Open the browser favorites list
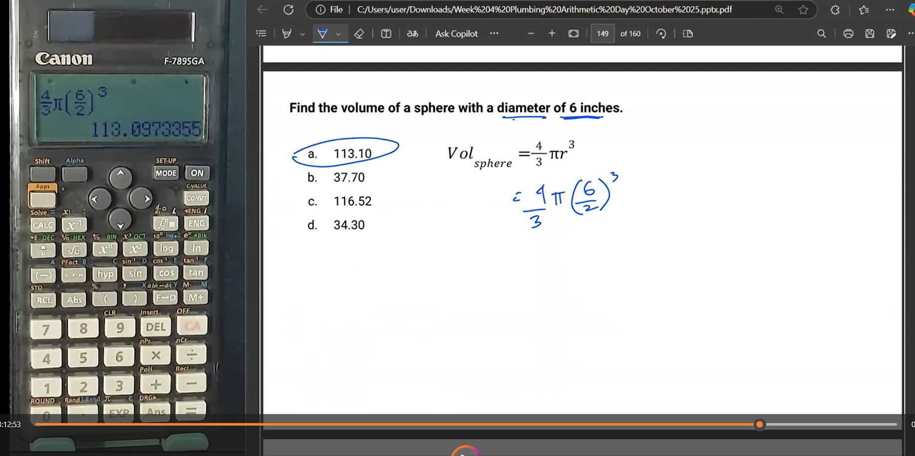915x456 pixels. click(x=864, y=9)
